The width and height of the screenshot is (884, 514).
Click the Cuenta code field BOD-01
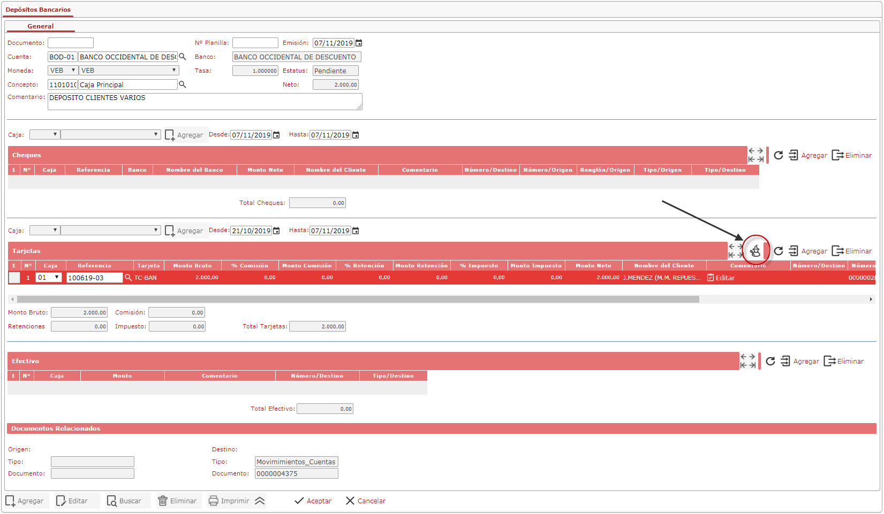point(63,57)
